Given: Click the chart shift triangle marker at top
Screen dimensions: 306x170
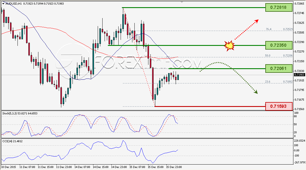Looking at the screenshot, I should pyautogui.click(x=182, y=2).
